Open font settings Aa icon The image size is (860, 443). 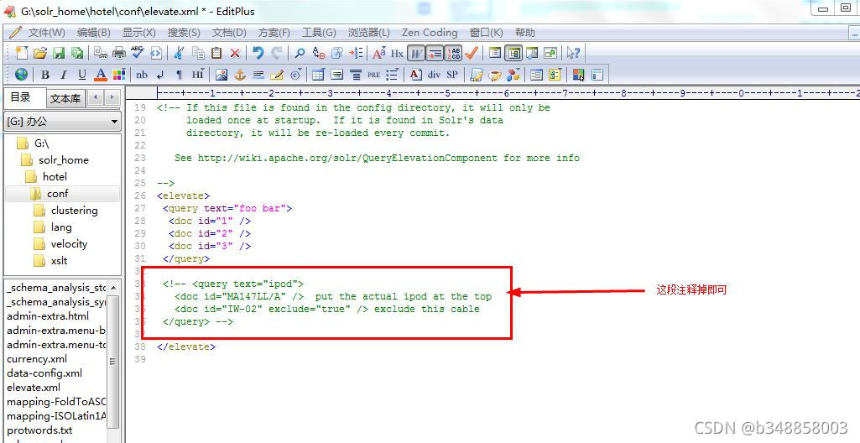(x=379, y=53)
